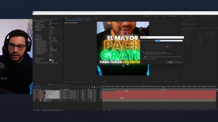
Task: Pick shadow color with the eyedropper icon
Action: click(52, 28)
